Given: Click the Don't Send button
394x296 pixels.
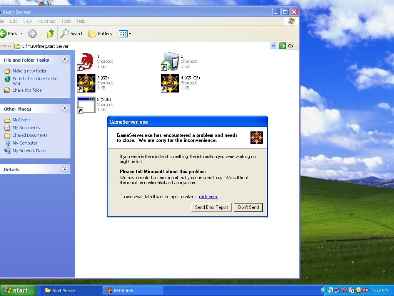Looking at the screenshot, I should point(248,207).
